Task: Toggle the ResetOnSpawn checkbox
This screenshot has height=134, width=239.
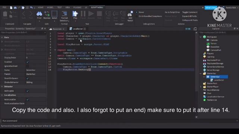Action: click(x=27, y=78)
